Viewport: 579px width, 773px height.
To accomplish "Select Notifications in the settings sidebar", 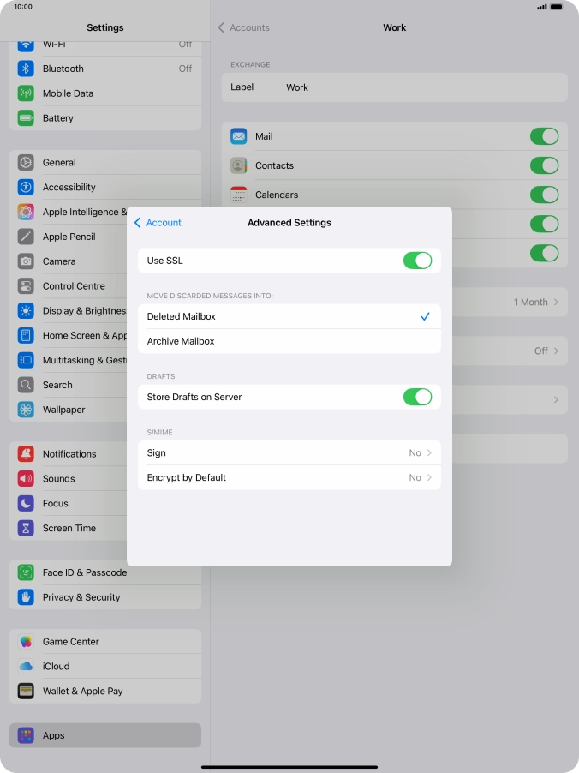I will point(69,454).
